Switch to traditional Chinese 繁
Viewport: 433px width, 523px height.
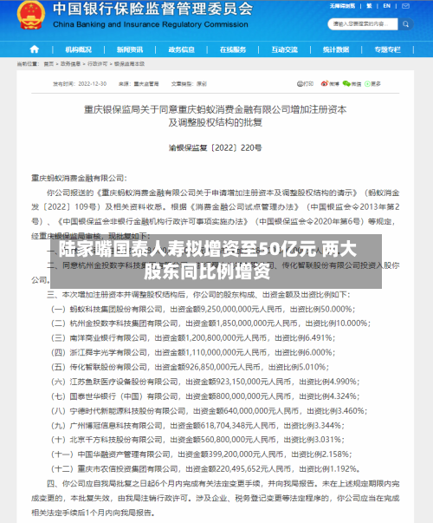click(x=369, y=6)
